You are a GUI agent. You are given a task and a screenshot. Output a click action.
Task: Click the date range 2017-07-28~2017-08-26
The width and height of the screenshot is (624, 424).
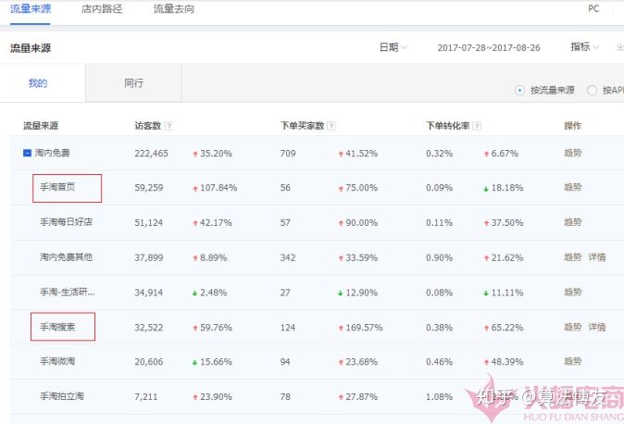pyautogui.click(x=489, y=48)
